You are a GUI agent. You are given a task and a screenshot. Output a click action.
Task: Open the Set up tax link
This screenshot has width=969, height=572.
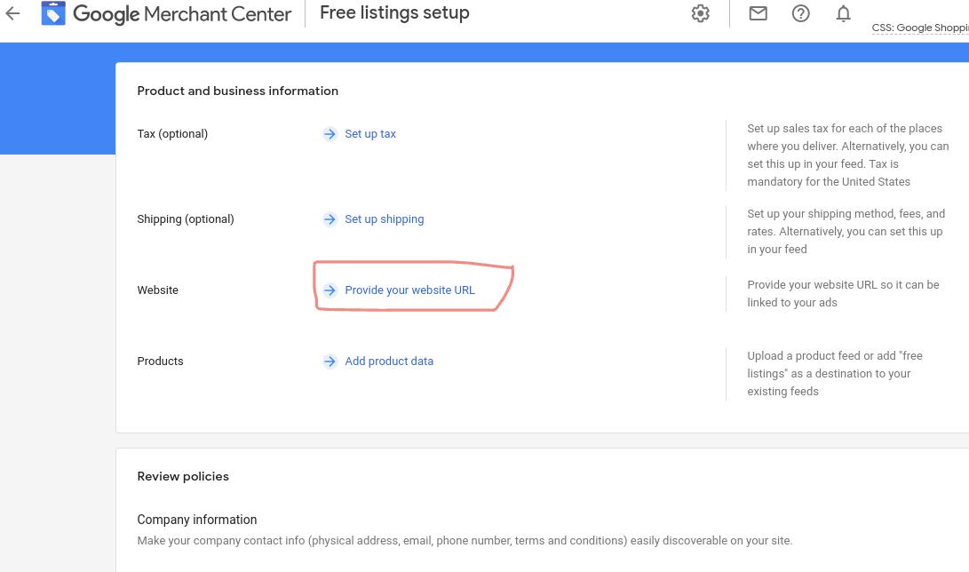tap(370, 134)
